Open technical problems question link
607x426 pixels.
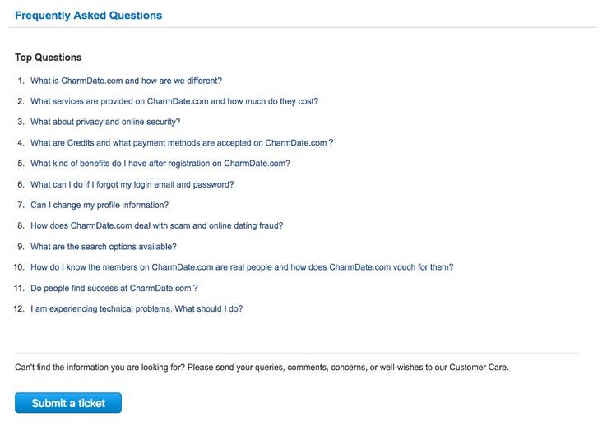(x=137, y=308)
